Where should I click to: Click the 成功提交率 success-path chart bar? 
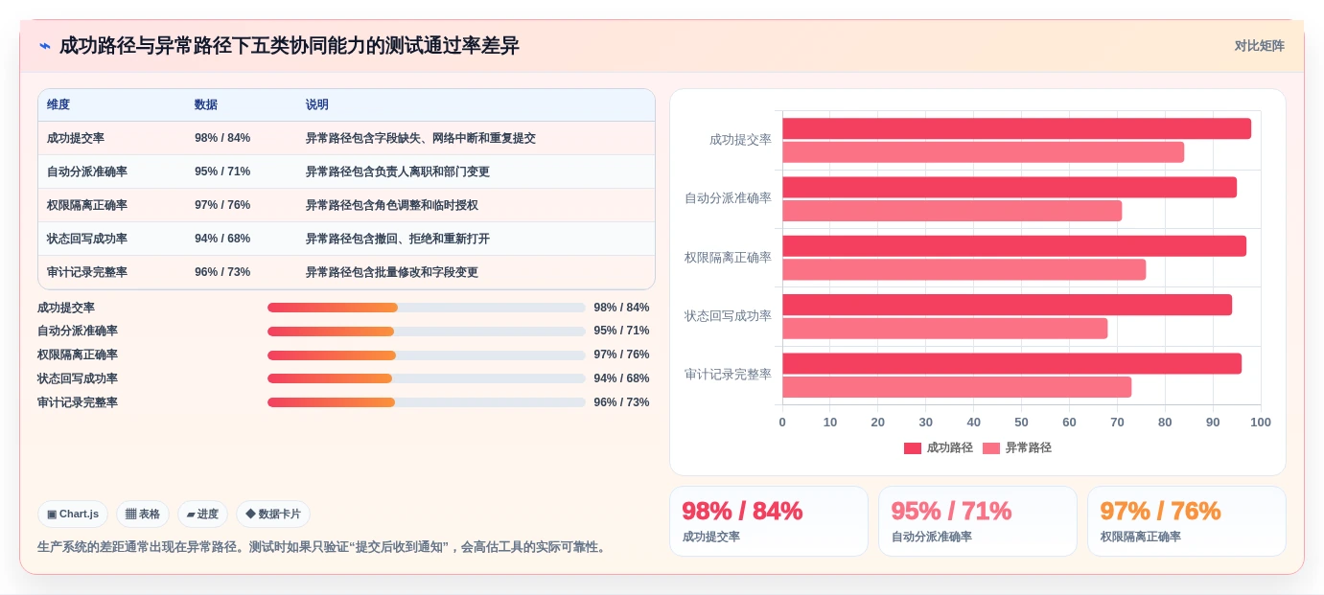tap(1016, 128)
